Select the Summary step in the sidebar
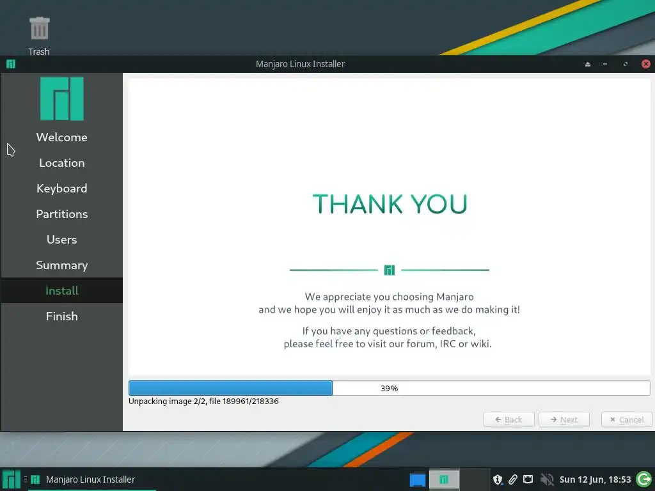This screenshot has height=491, width=655. tap(62, 265)
